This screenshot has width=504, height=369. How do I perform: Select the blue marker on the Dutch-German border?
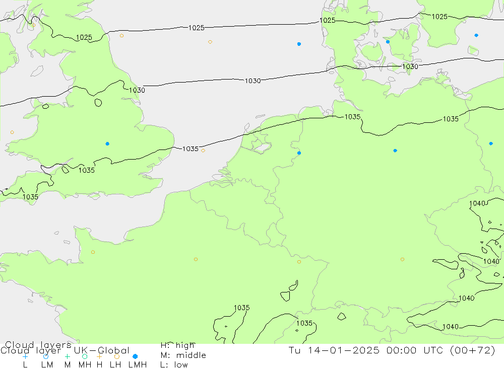click(299, 153)
